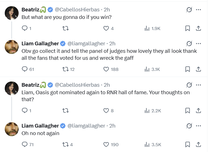Repost Liam's 'wreck the gaff' tweet
Image resolution: width=208 pixels, height=152 pixels.
(65, 69)
